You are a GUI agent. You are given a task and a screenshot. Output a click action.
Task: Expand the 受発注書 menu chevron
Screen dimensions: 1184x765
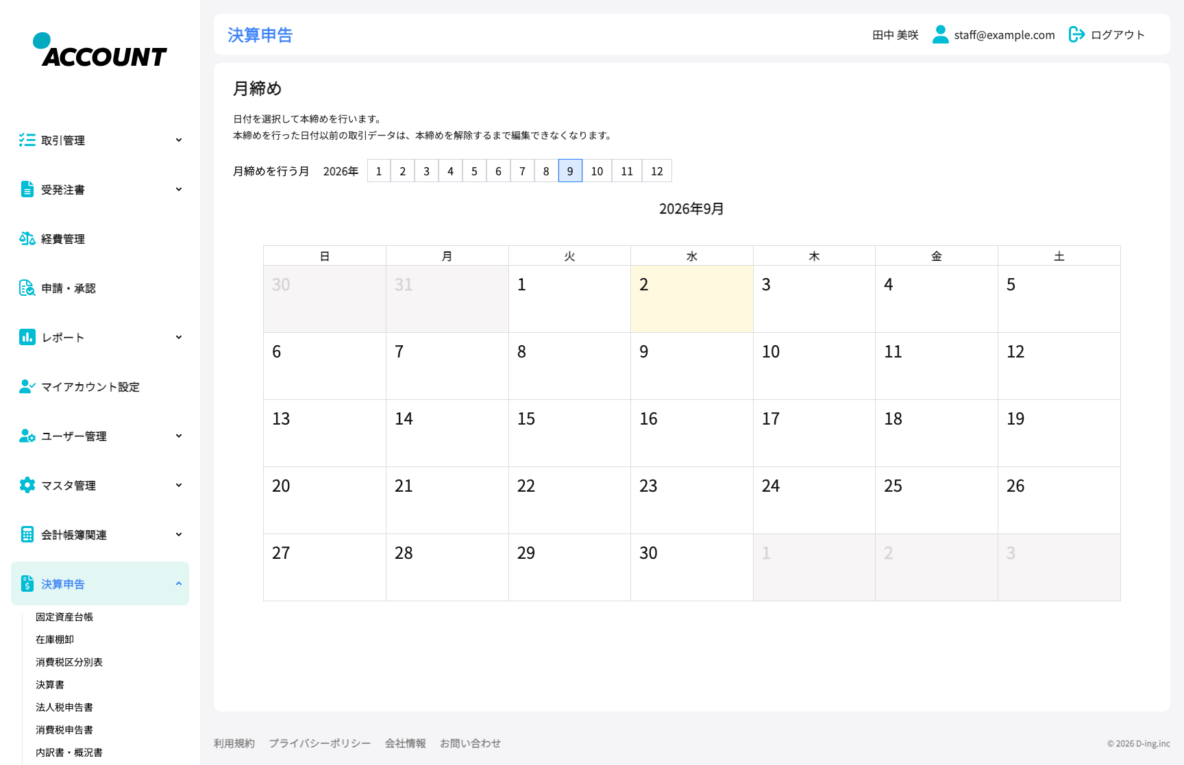tap(179, 190)
